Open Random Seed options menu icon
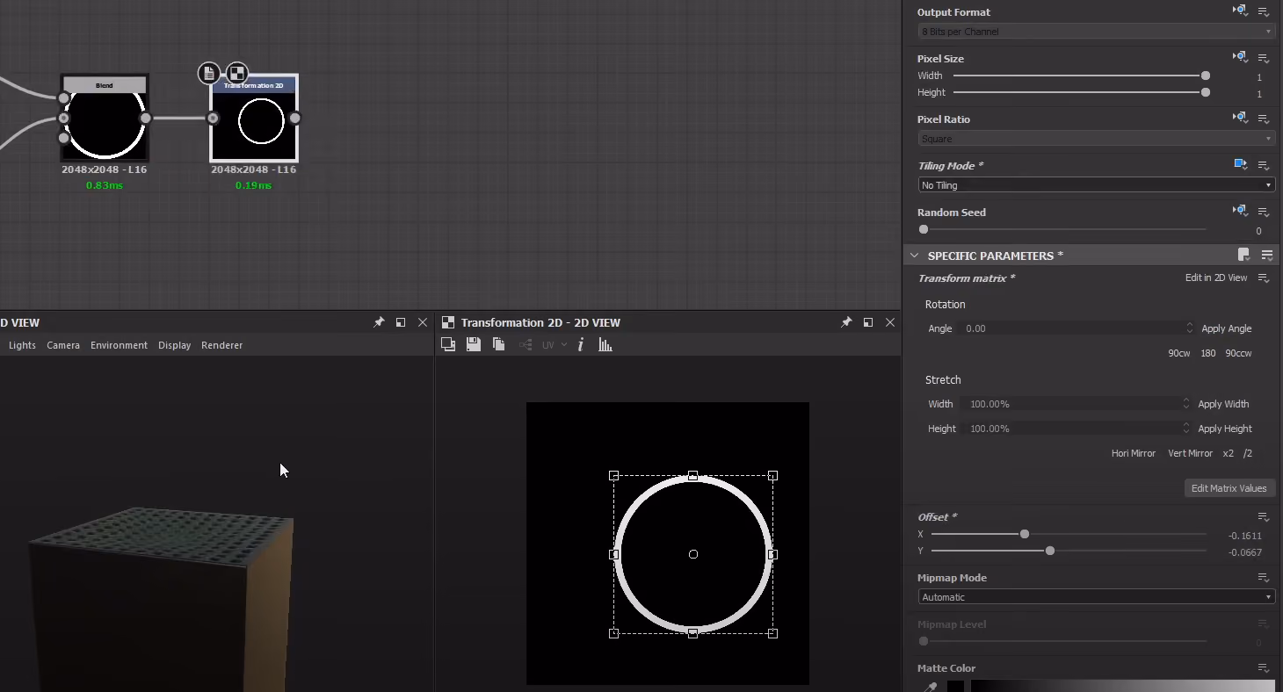The height and width of the screenshot is (692, 1283). (1264, 213)
